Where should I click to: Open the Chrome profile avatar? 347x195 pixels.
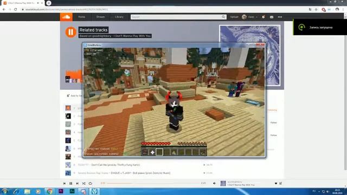point(337,10)
